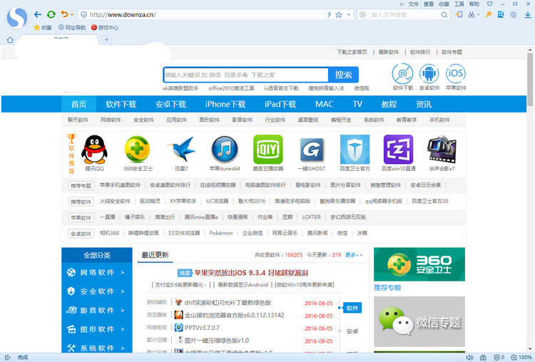Expand the 影音软件 sidebar category
Viewport: 535px width, 362px height.
click(97, 310)
